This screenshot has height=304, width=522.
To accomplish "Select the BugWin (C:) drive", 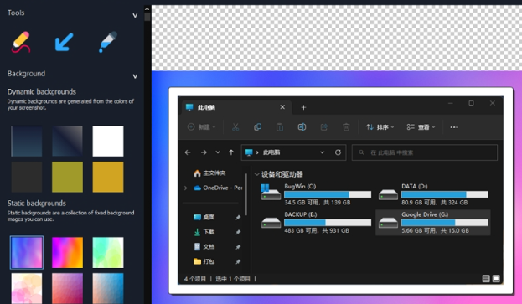I will pos(316,194).
